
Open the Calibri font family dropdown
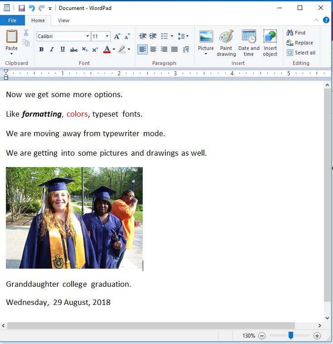(x=87, y=36)
